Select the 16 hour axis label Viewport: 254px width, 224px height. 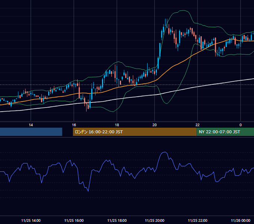(74, 125)
